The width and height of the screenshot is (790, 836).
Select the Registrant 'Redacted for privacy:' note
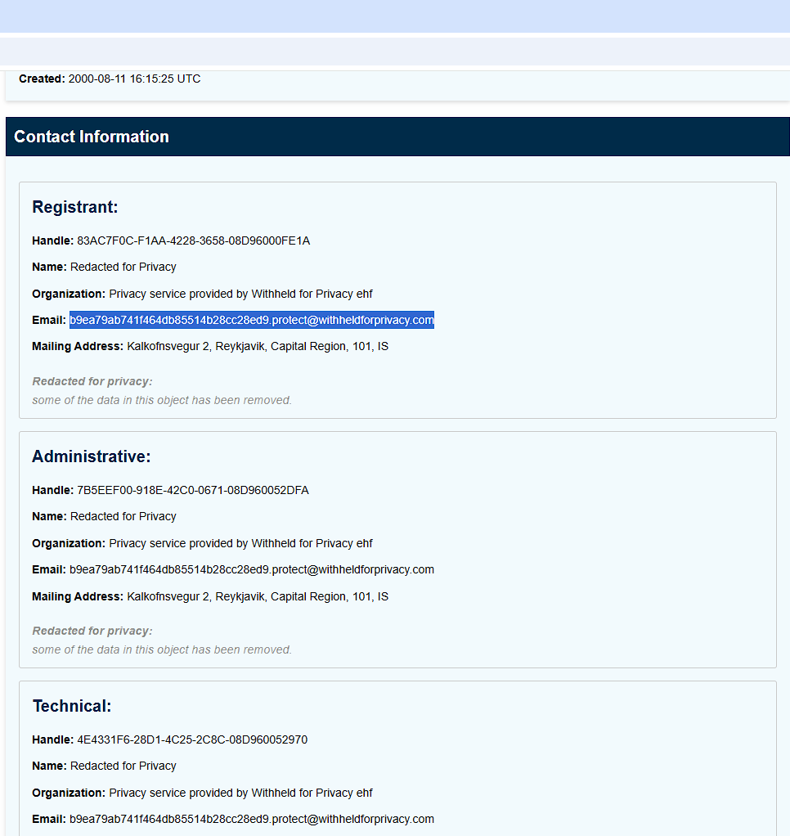[92, 382]
